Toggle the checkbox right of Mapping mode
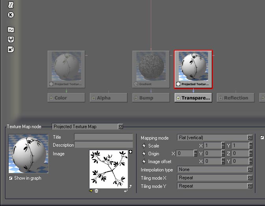 pos(262,138)
